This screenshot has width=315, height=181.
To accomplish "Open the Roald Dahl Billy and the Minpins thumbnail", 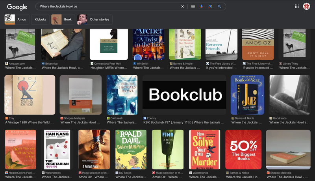I will pyautogui.click(x=131, y=149).
